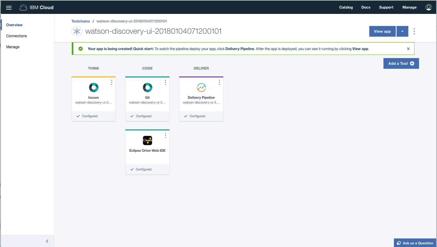Click the Delivery Pipeline tool icon

(x=201, y=88)
